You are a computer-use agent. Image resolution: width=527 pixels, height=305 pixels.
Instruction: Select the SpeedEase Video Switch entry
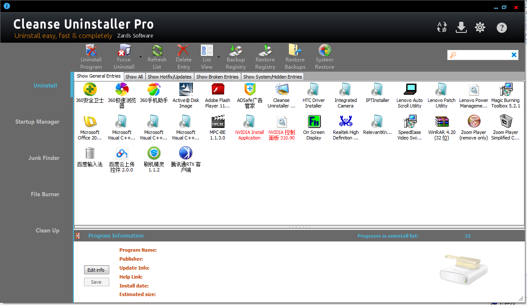click(410, 128)
